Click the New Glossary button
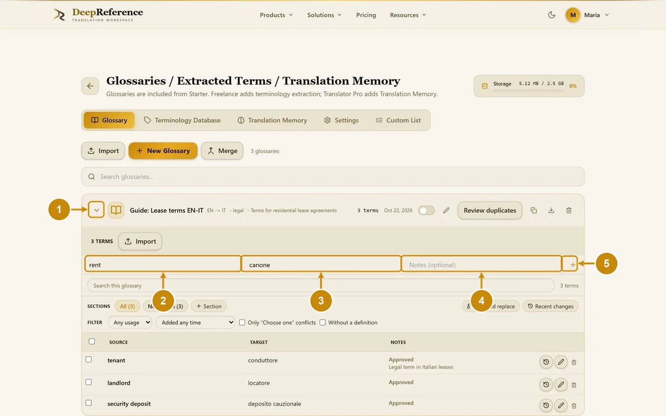666x416 pixels. pos(163,151)
